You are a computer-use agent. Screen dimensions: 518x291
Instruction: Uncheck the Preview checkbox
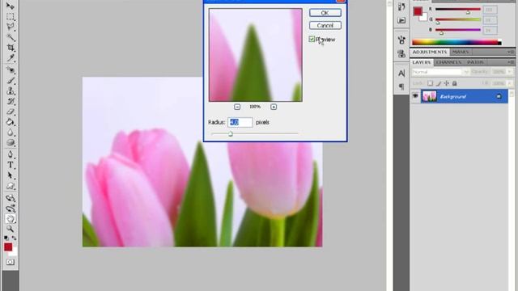[312, 40]
